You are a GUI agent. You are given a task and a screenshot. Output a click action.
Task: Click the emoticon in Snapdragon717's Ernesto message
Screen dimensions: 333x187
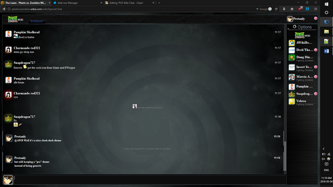25,67
